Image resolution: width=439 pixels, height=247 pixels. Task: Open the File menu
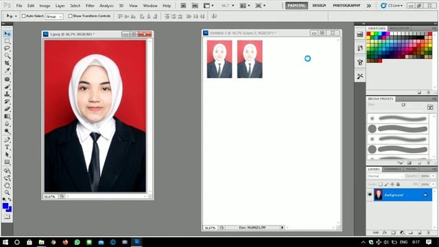click(x=19, y=5)
